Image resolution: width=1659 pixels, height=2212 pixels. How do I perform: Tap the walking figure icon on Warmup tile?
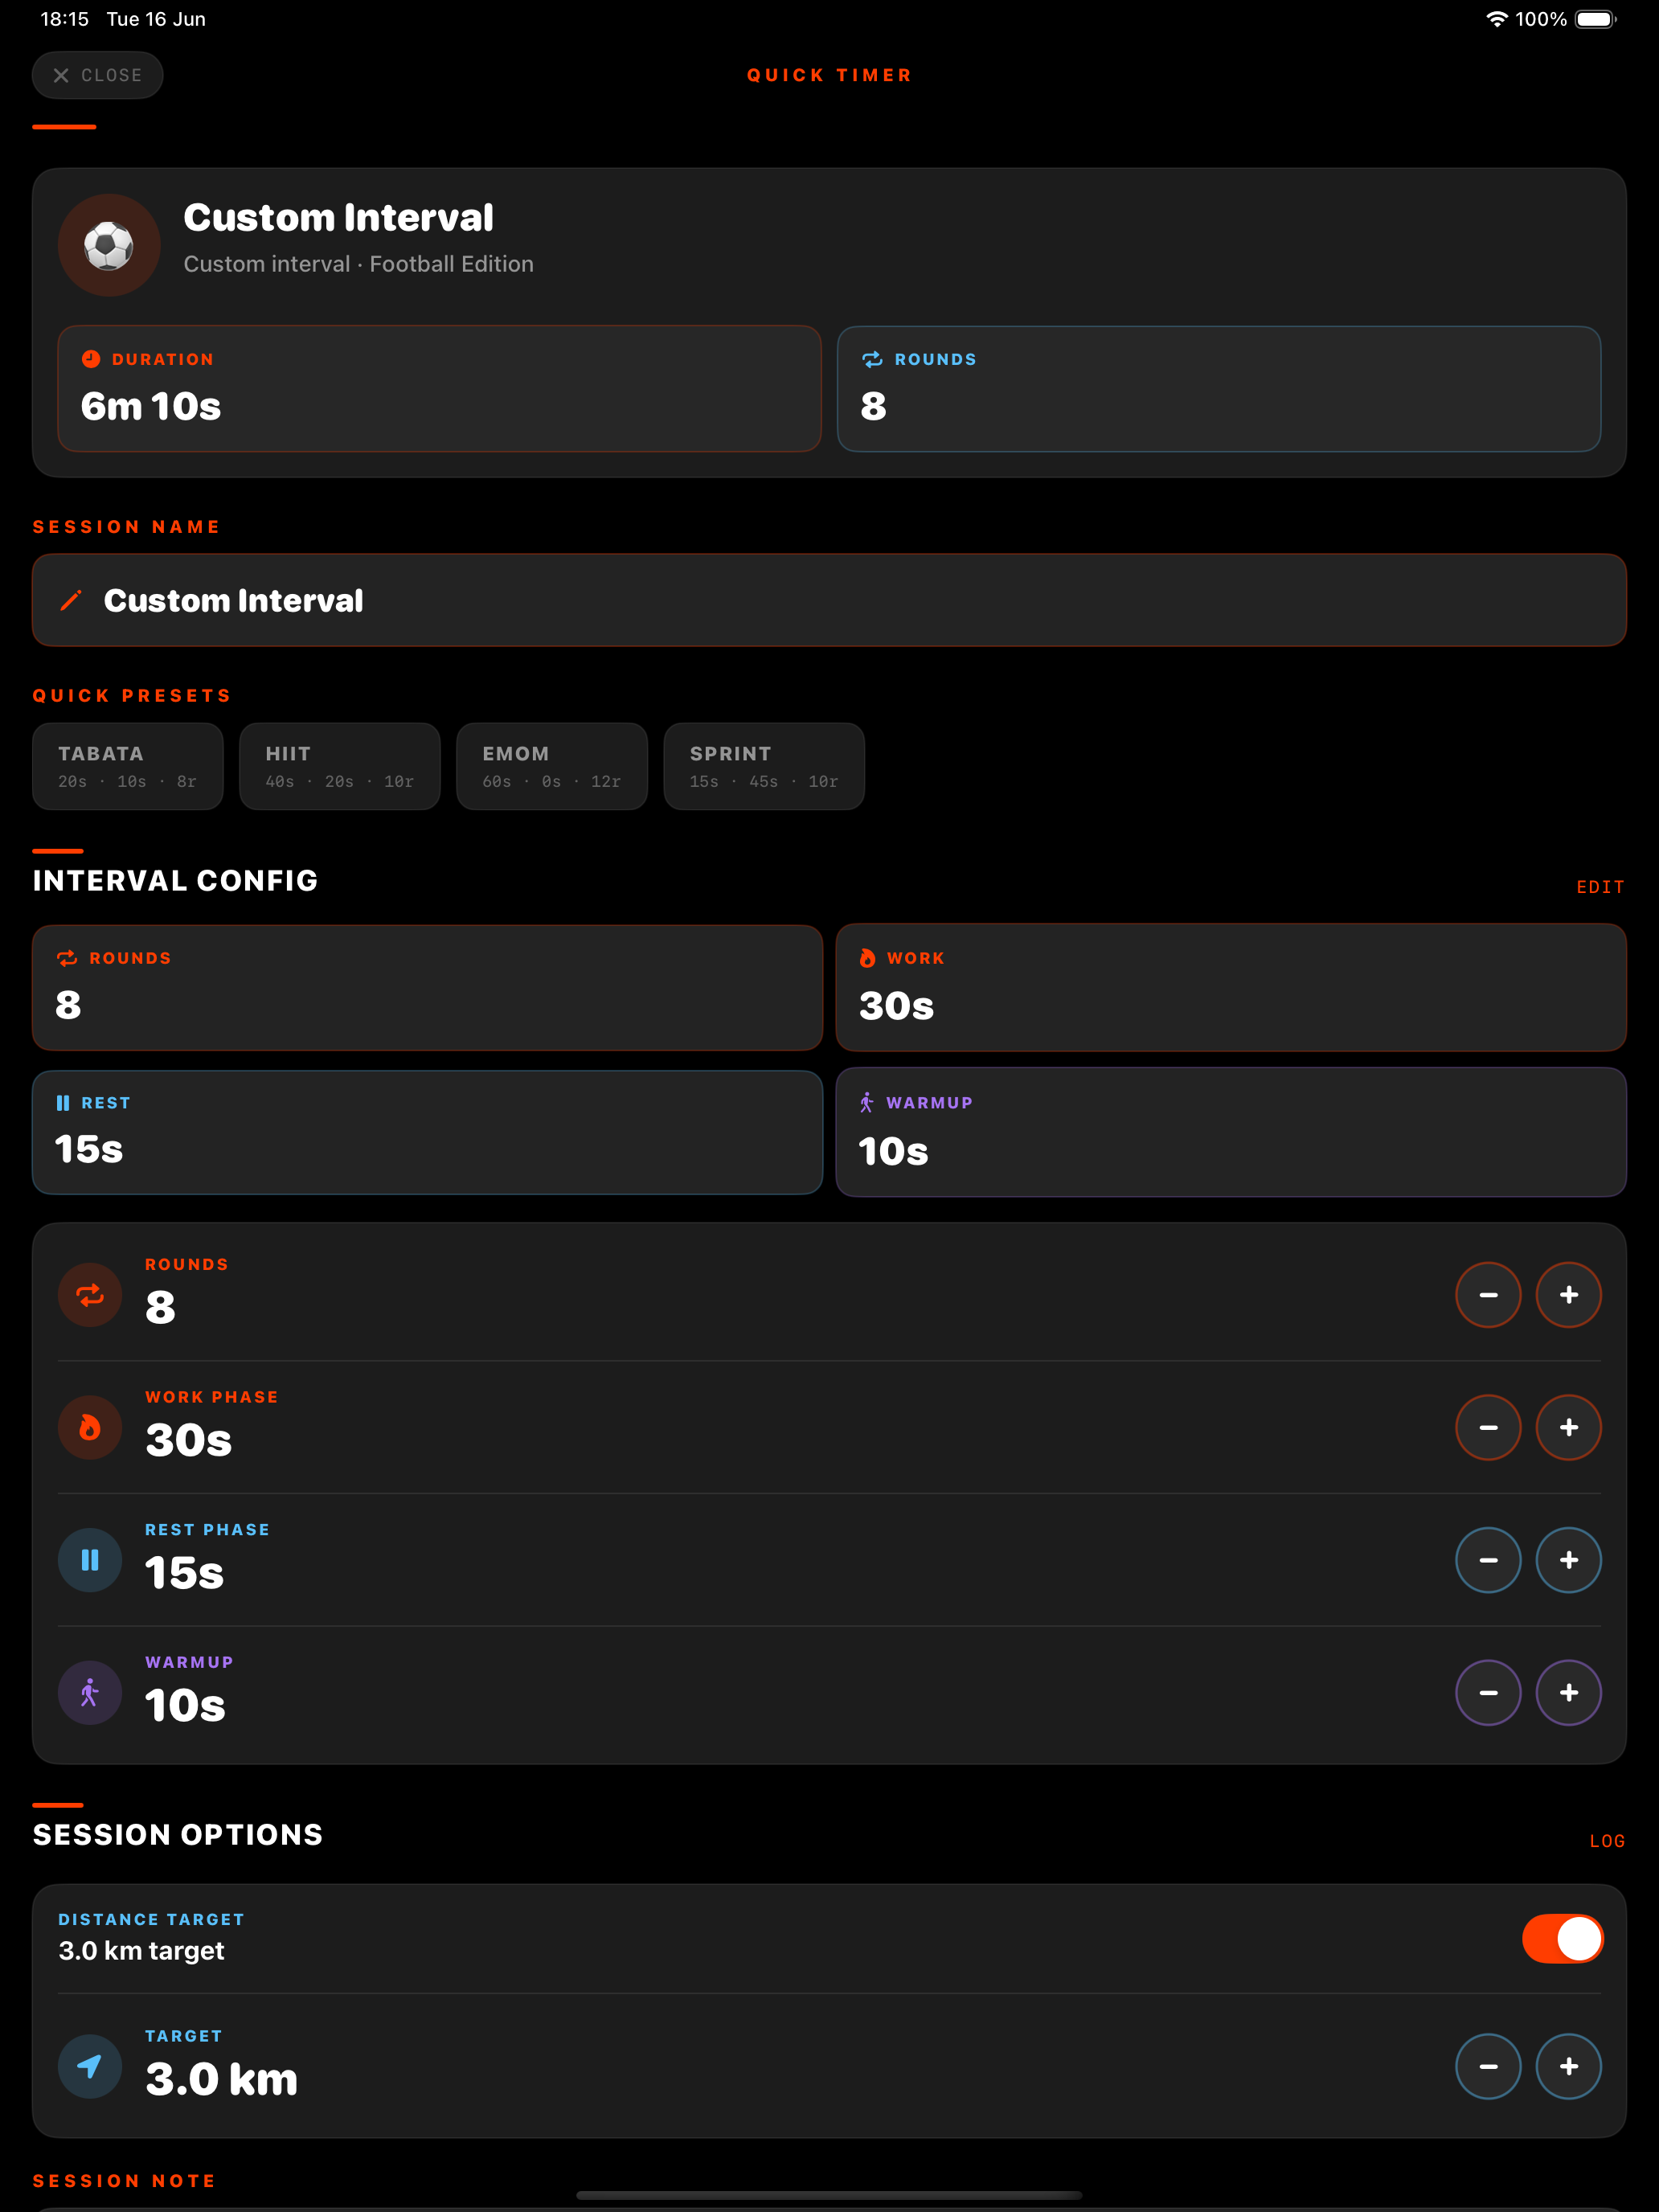coord(866,1103)
